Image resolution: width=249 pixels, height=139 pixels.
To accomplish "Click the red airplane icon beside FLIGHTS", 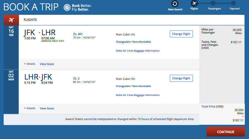I will pyautogui.click(x=11, y=20).
